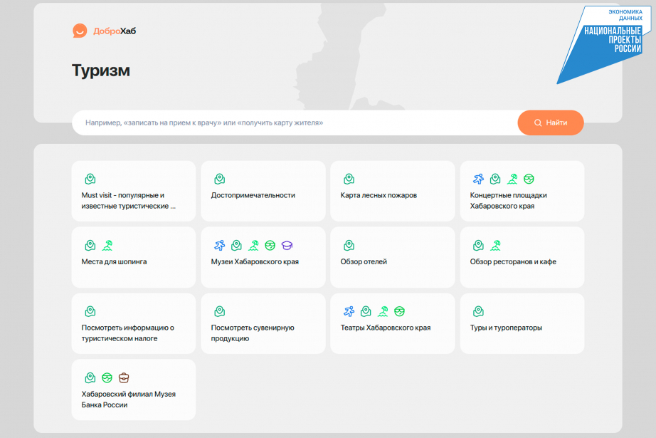
Task: Click the palm island icon on Концертные площадки
Action: [x=512, y=179]
